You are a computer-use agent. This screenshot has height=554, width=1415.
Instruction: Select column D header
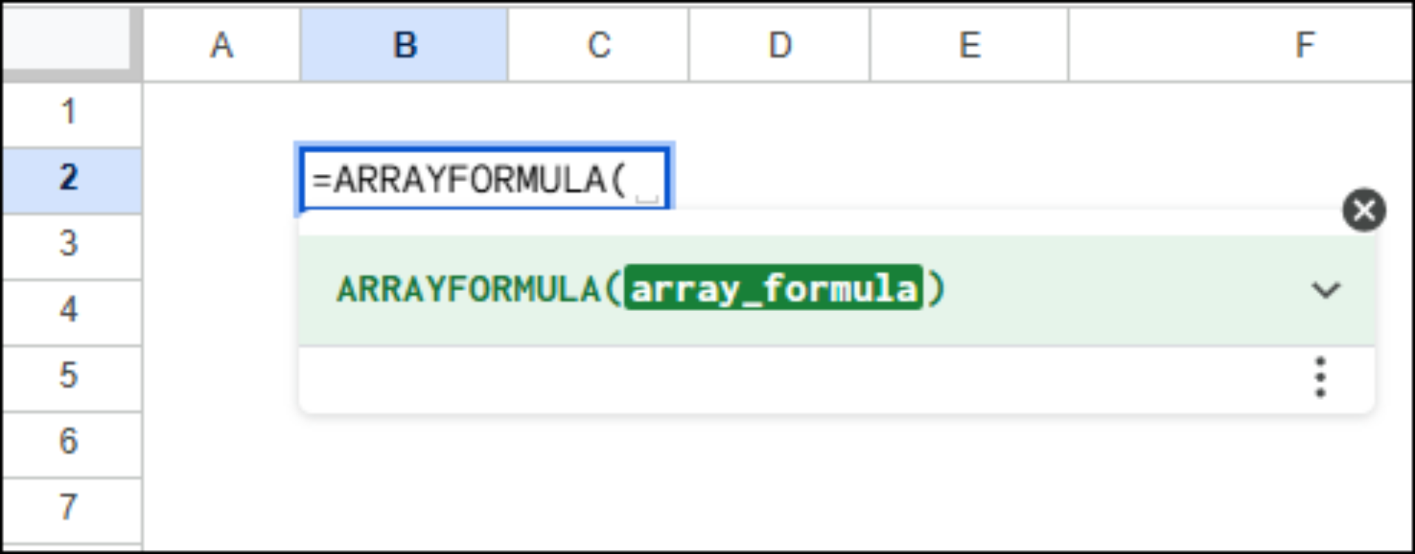779,46
